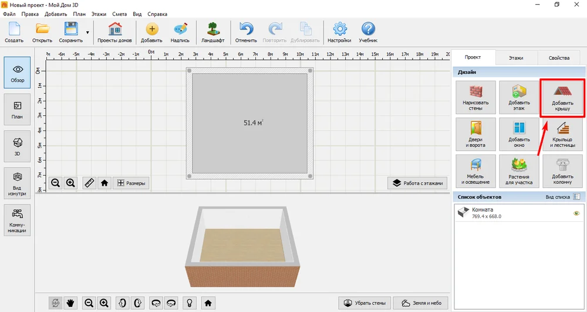
Task: Select the Add roof tool
Action: tap(562, 98)
